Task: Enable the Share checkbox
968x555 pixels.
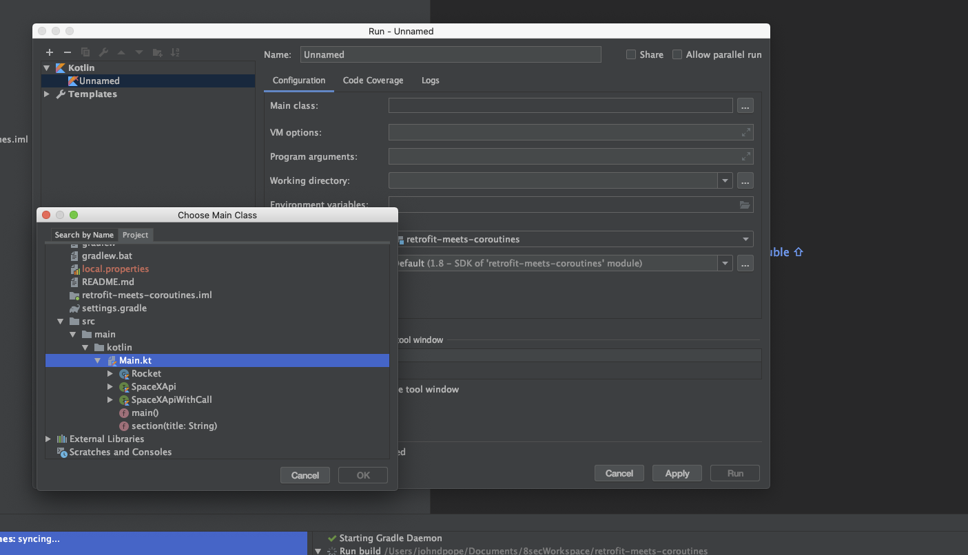Action: pyautogui.click(x=631, y=55)
